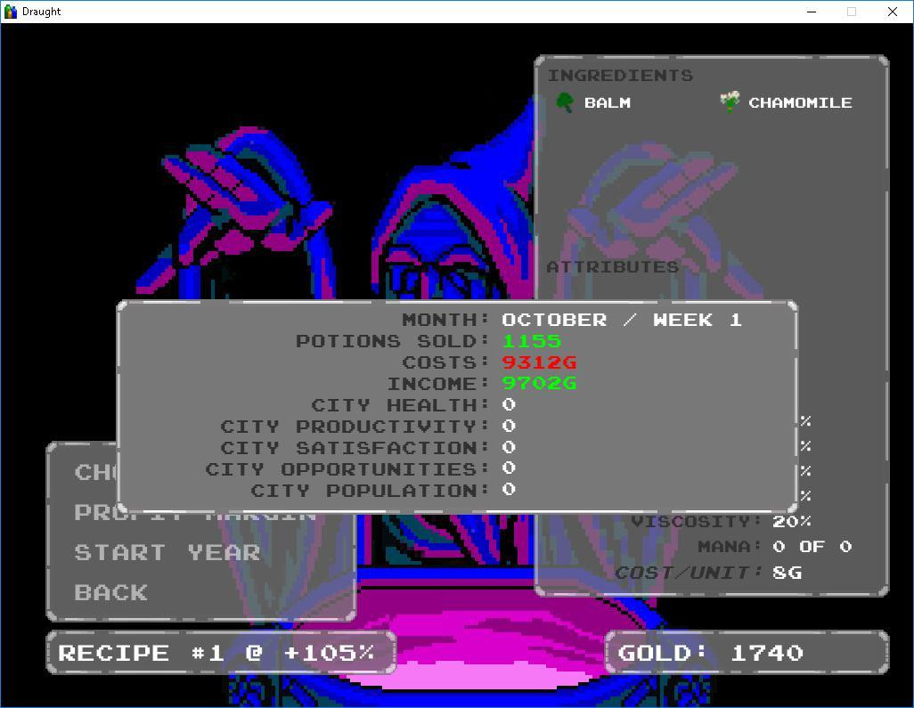Click the COSTS label

pos(445,362)
